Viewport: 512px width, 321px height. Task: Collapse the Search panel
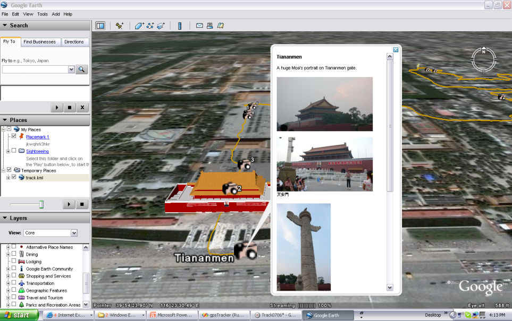(5, 25)
